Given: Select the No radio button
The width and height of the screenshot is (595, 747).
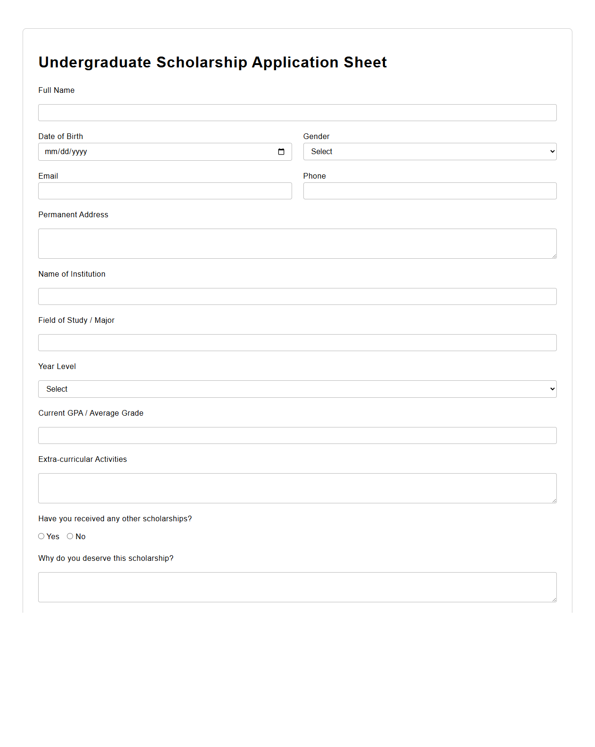Looking at the screenshot, I should (x=70, y=536).
